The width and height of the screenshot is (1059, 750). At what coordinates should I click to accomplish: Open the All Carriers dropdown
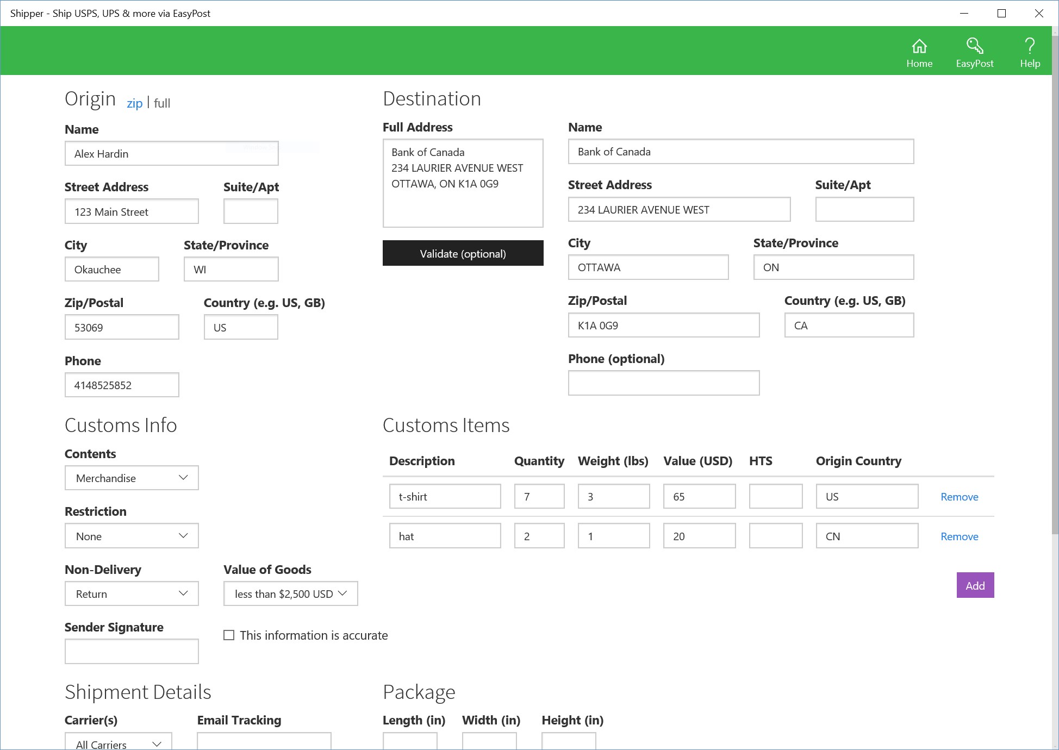pyautogui.click(x=119, y=743)
